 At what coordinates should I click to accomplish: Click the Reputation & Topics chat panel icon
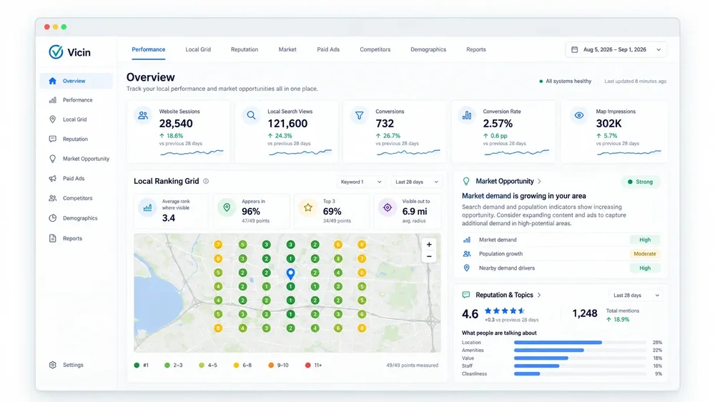[x=466, y=295]
